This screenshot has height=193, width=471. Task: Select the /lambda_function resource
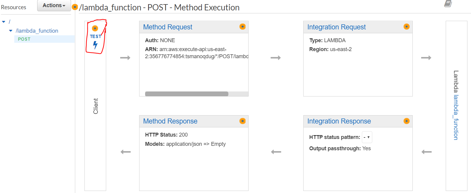tap(37, 31)
